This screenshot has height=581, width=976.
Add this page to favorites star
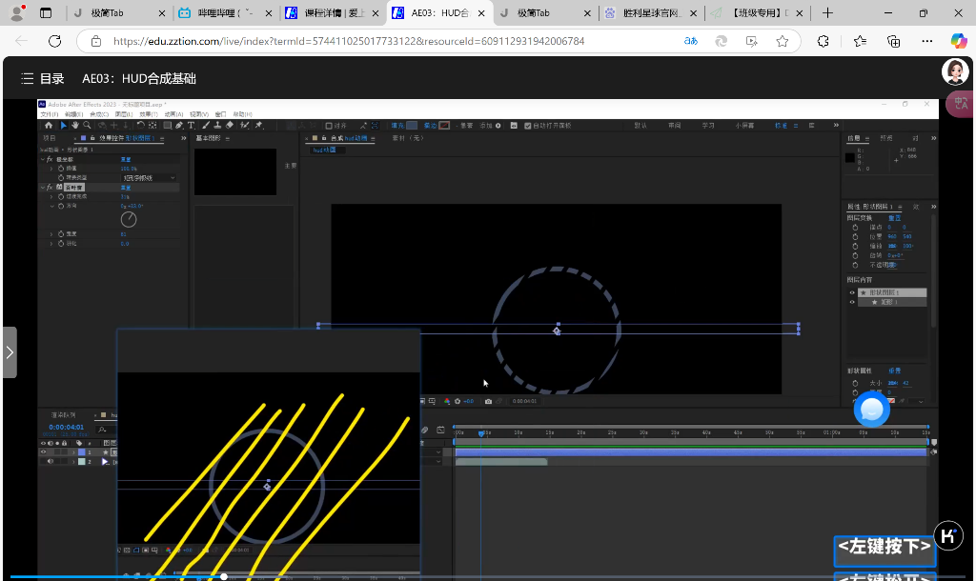tap(782, 42)
